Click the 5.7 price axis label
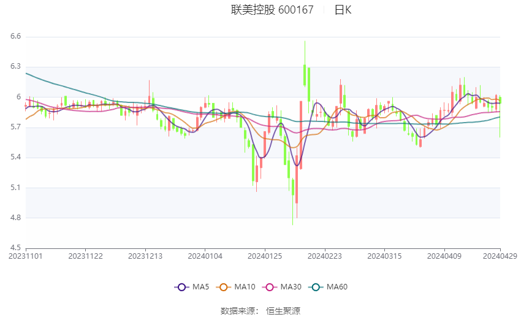Screen dimensions: 521x317 click(x=15, y=127)
